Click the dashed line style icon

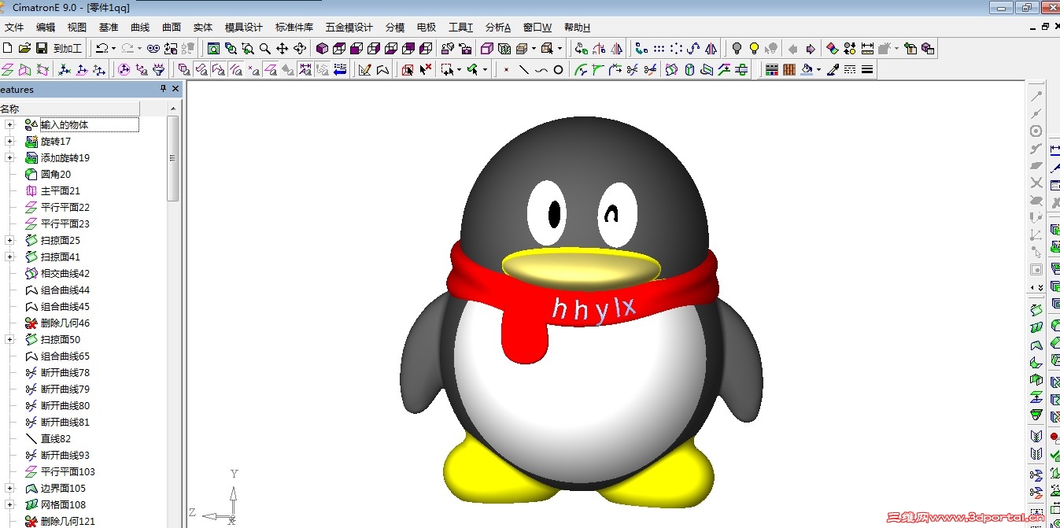pyautogui.click(x=850, y=69)
